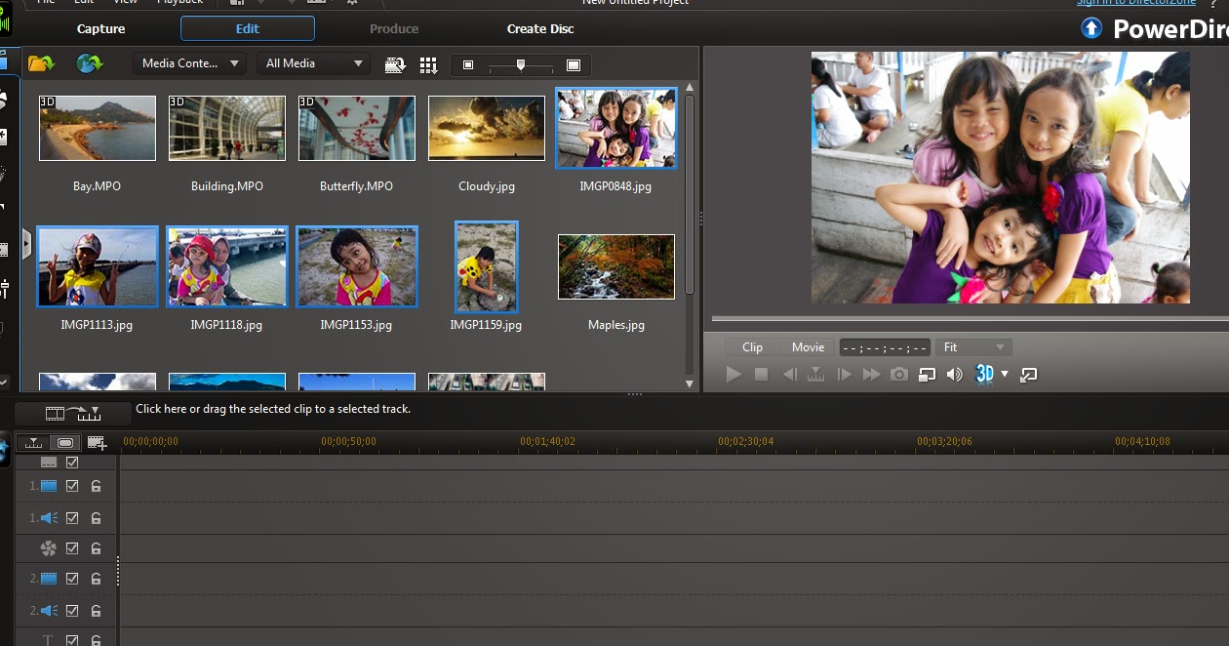Image resolution: width=1229 pixels, height=646 pixels.
Task: Click the video track 1 filmstrip icon
Action: [49, 486]
